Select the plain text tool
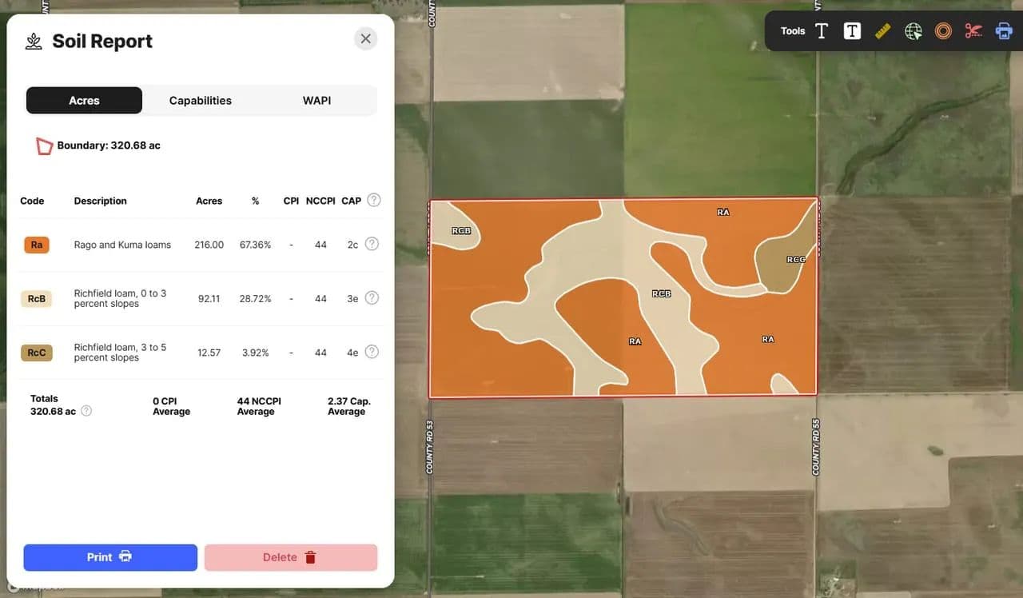This screenshot has height=598, width=1023. pos(822,31)
